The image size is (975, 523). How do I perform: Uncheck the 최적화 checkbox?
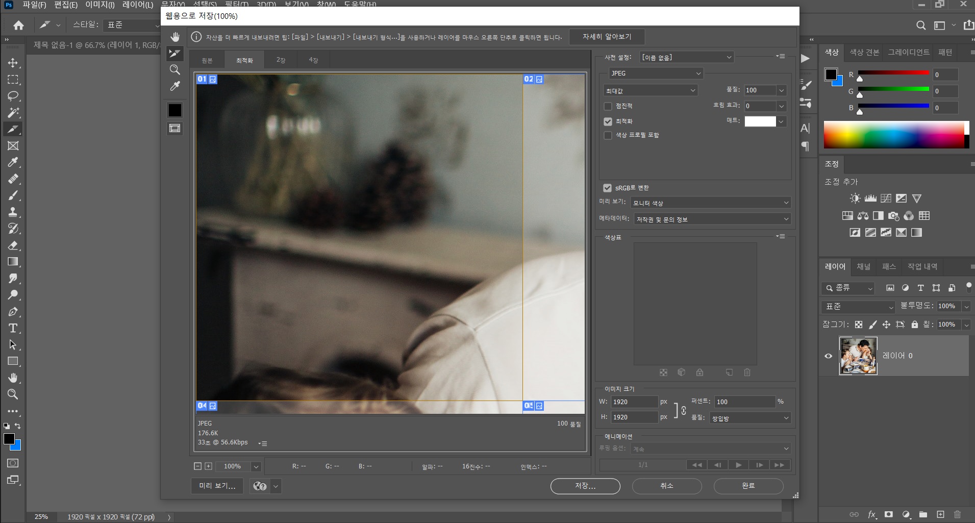(608, 121)
